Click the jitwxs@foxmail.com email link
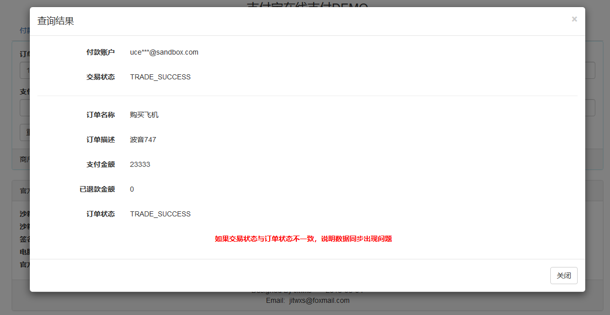This screenshot has width=610, height=315. [319, 300]
